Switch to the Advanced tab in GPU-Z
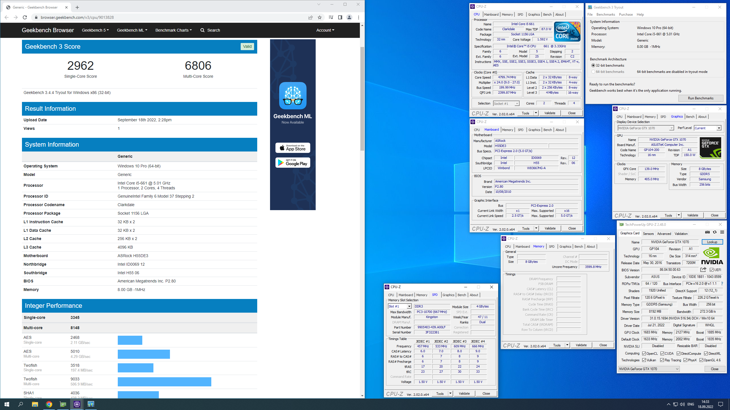 click(664, 234)
